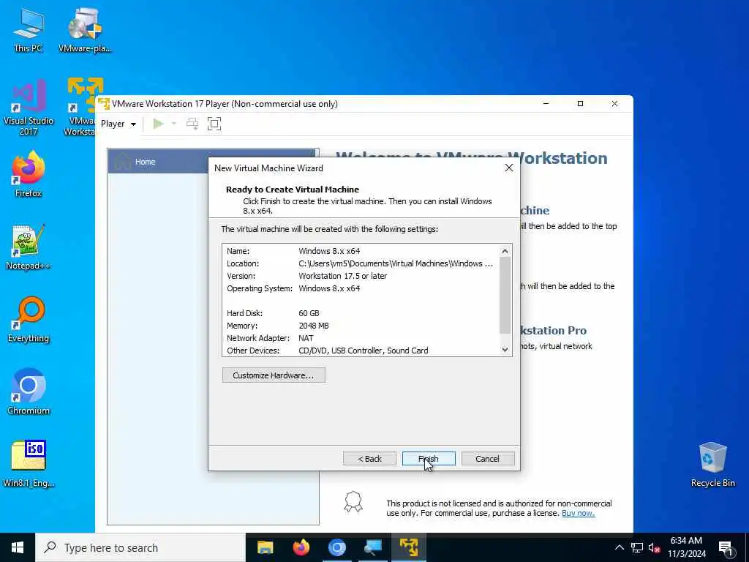Close the New Virtual Machine Wizard dialog
Viewport: 749px width, 562px height.
509,168
